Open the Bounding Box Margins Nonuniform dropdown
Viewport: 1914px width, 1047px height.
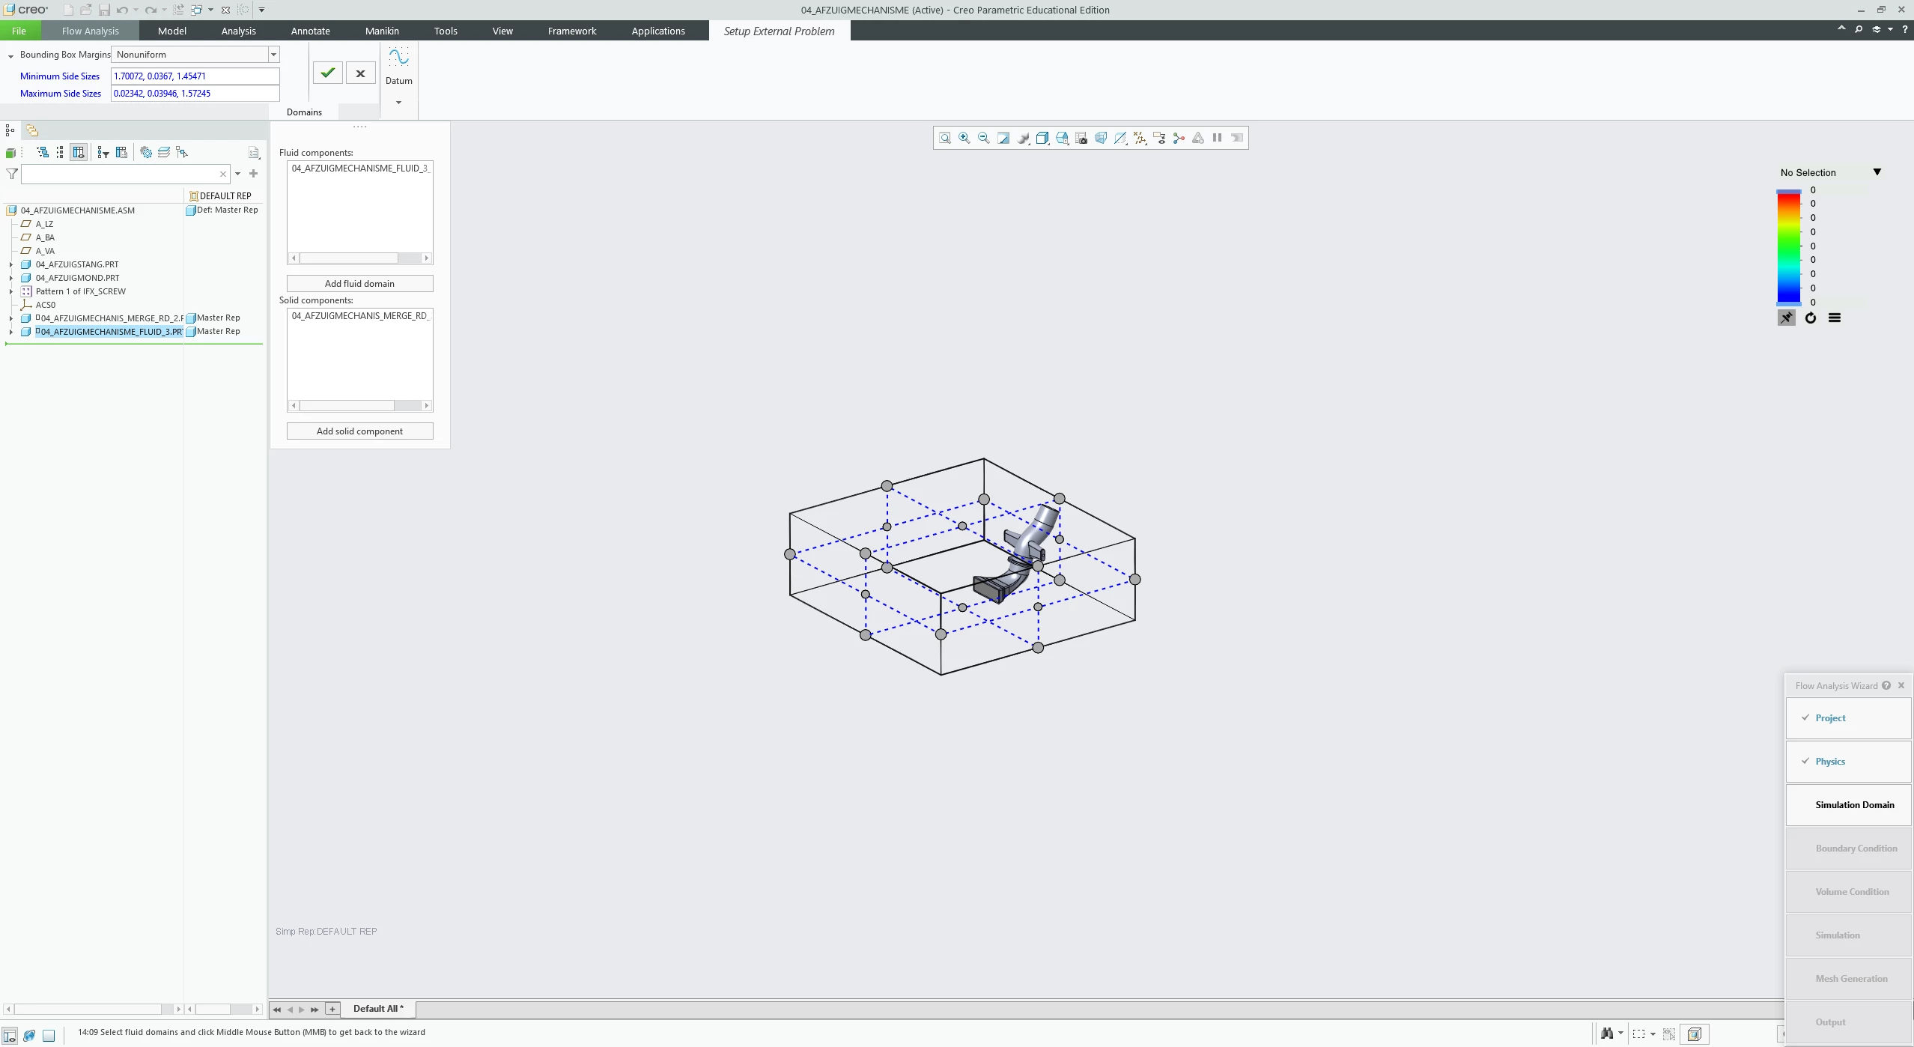point(273,55)
